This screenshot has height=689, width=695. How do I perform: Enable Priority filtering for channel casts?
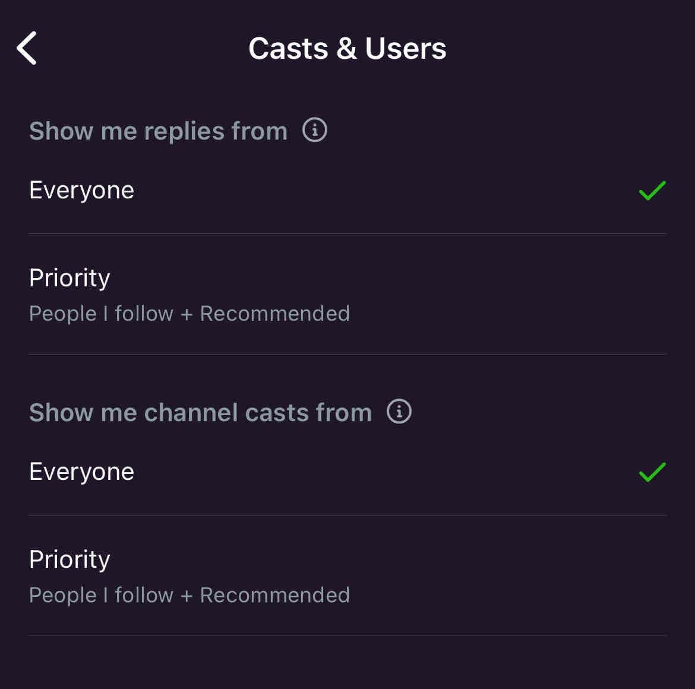[69, 559]
